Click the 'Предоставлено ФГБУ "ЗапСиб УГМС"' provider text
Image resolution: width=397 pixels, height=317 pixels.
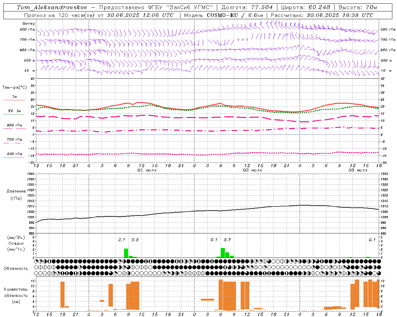coord(156,7)
